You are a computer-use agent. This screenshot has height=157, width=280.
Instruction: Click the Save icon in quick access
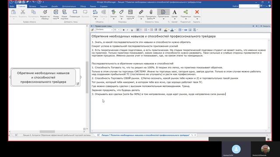(20, 2)
